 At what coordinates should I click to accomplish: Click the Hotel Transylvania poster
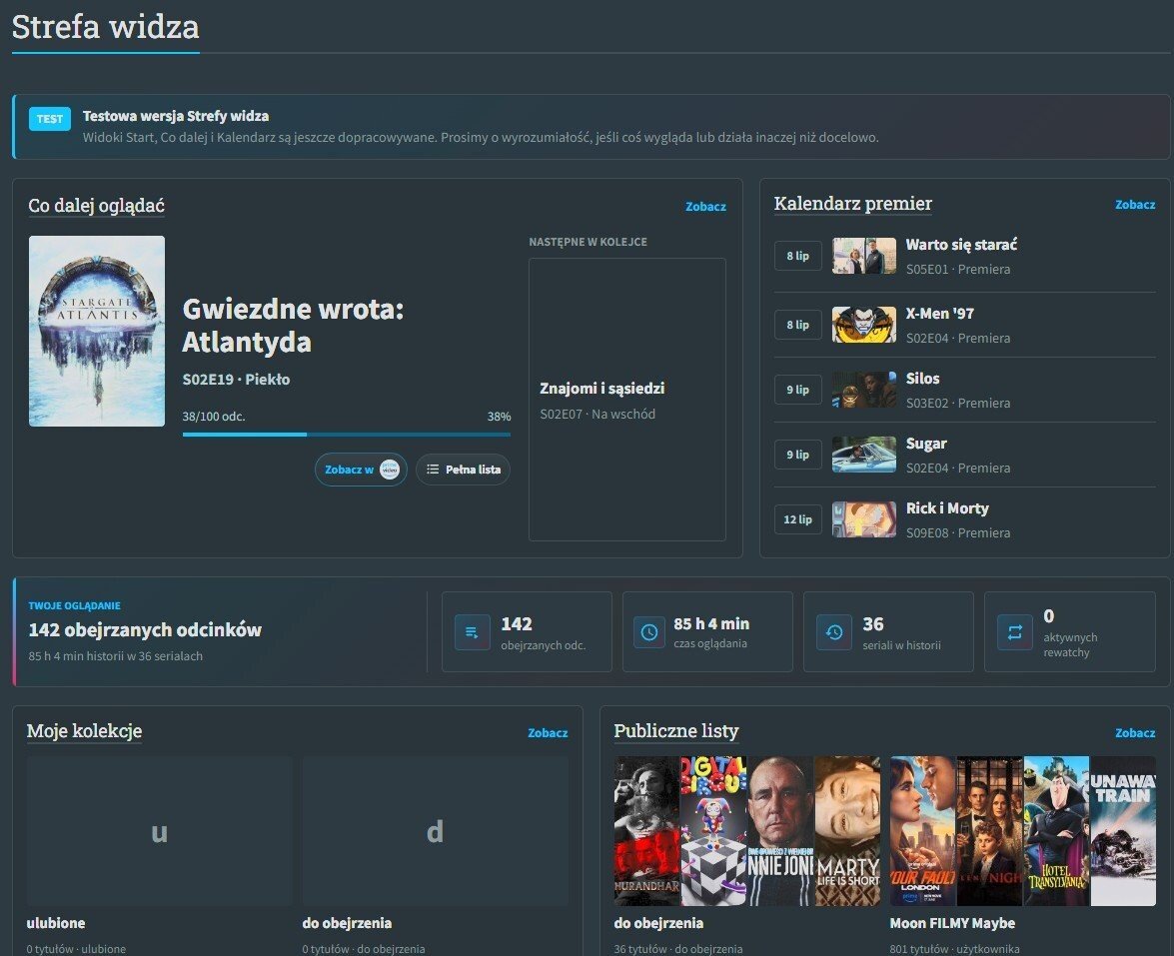[1056, 831]
